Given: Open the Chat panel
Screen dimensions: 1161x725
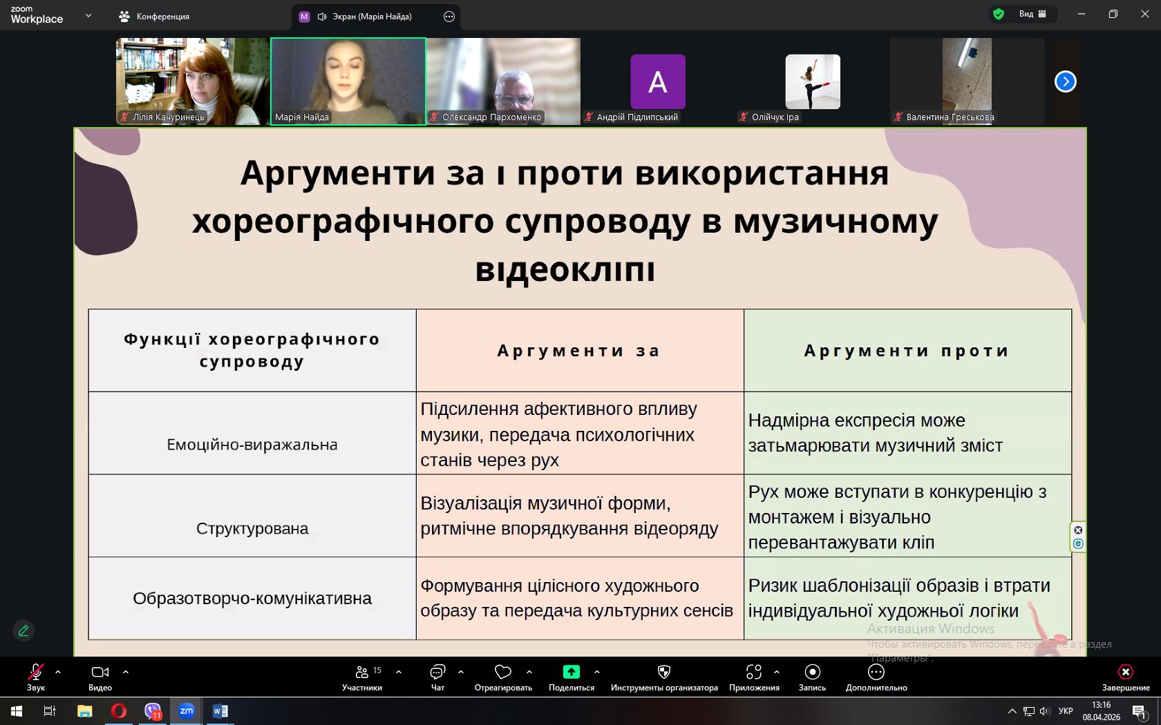Looking at the screenshot, I should tap(437, 677).
